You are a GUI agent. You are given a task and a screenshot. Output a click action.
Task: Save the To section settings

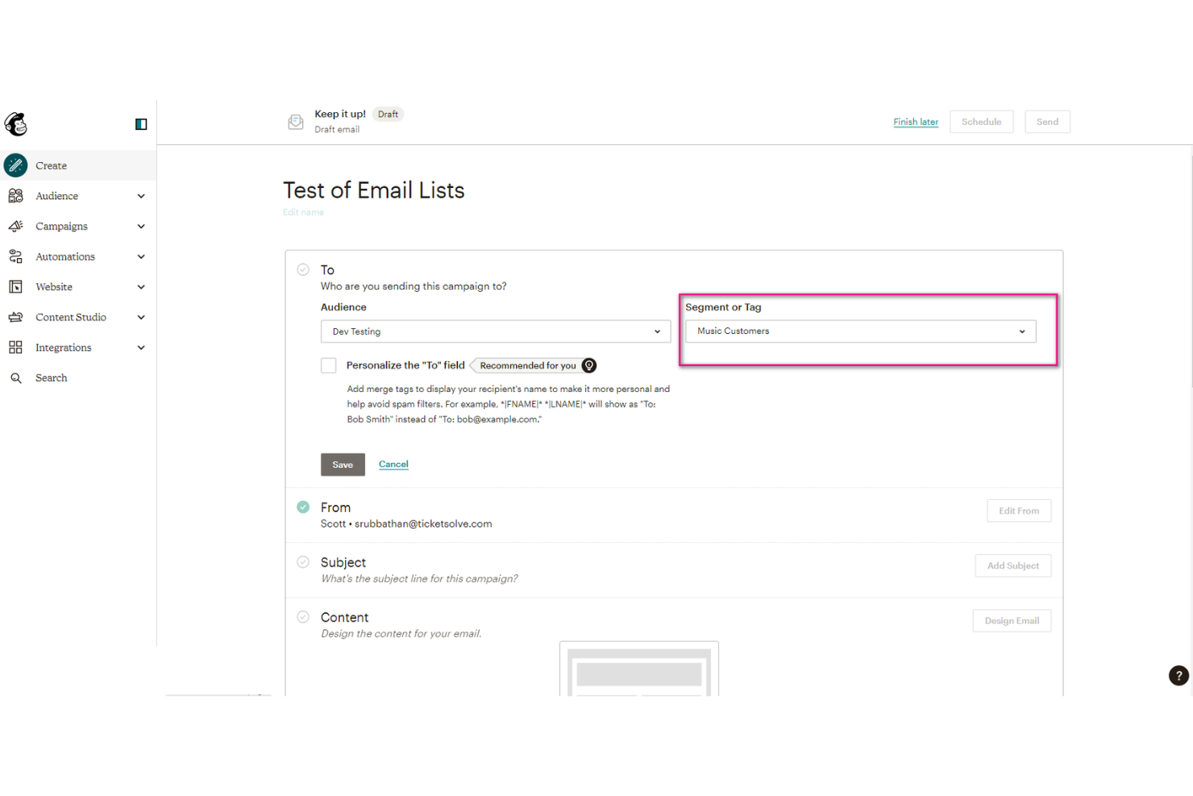click(x=343, y=465)
